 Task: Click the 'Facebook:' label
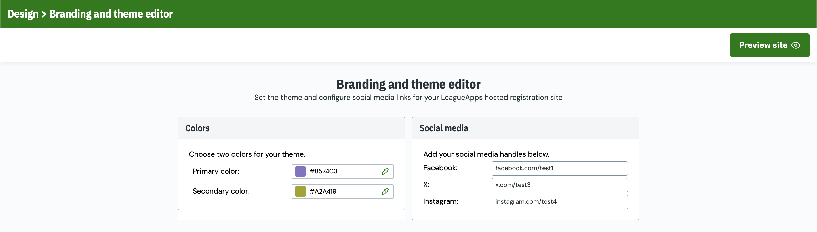pyautogui.click(x=440, y=168)
